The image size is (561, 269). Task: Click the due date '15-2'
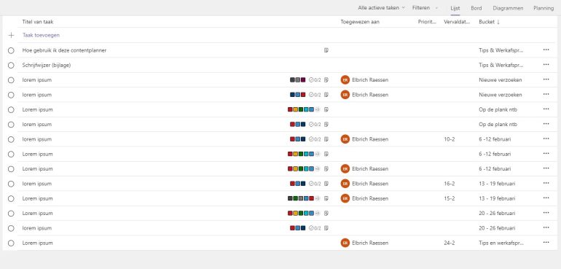click(x=449, y=198)
